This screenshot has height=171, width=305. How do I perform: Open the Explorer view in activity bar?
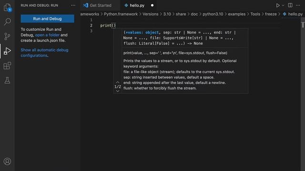tap(8, 8)
